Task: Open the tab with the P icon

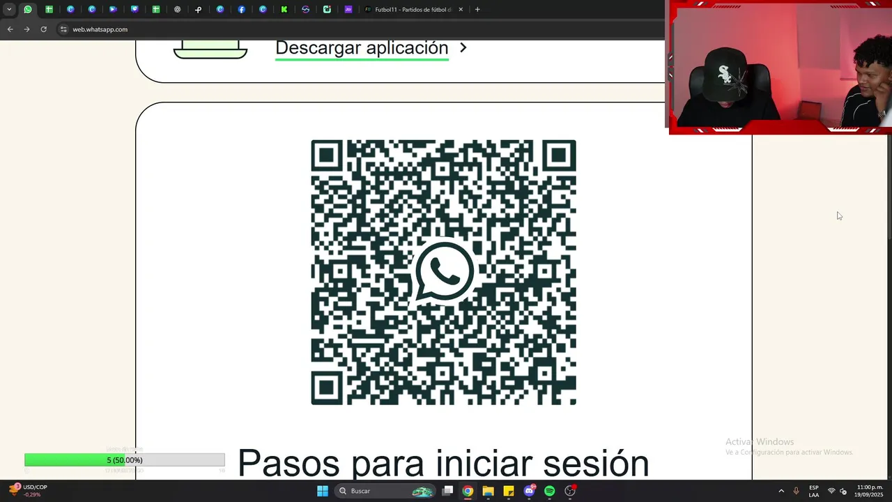Action: [x=199, y=10]
